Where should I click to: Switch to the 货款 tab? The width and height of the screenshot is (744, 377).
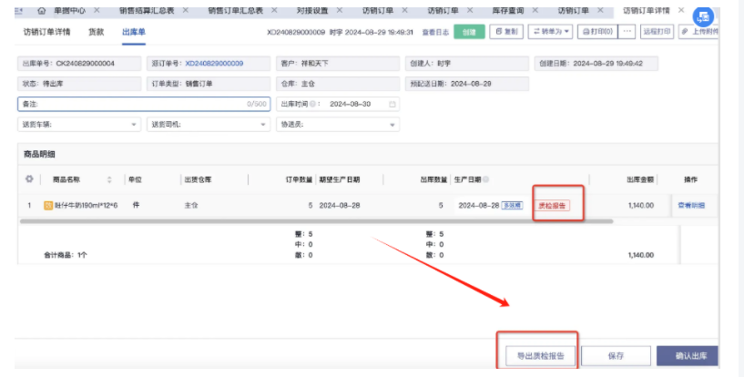click(x=96, y=32)
